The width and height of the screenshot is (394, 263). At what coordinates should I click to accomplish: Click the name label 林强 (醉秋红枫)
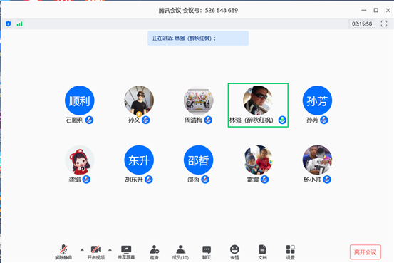pos(252,120)
